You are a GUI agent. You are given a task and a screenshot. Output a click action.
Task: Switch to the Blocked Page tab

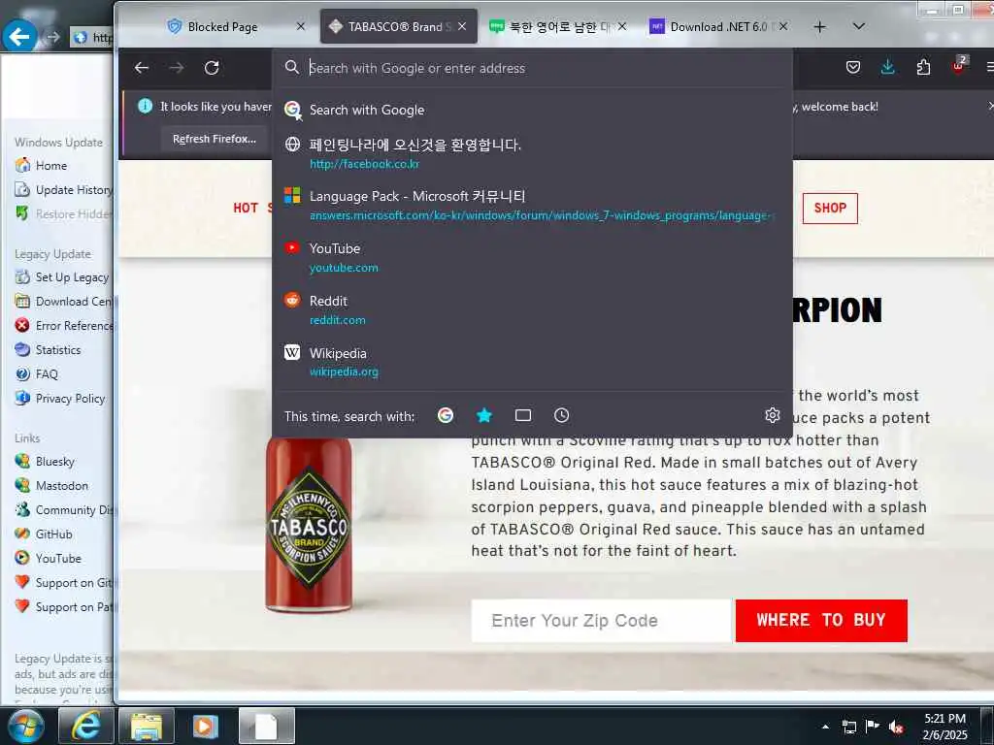[x=235, y=26]
